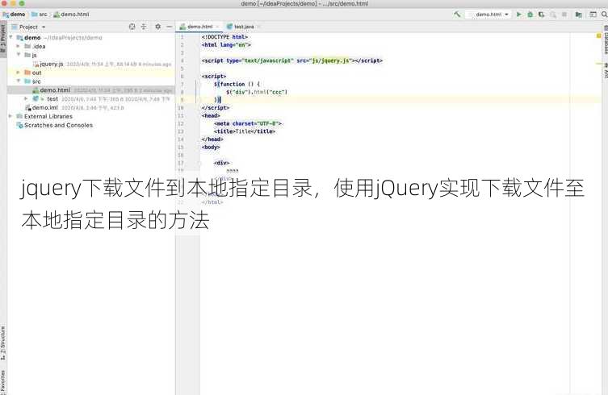Hide the Project panel with minus icon
This screenshot has height=395, width=608.
tap(169, 27)
